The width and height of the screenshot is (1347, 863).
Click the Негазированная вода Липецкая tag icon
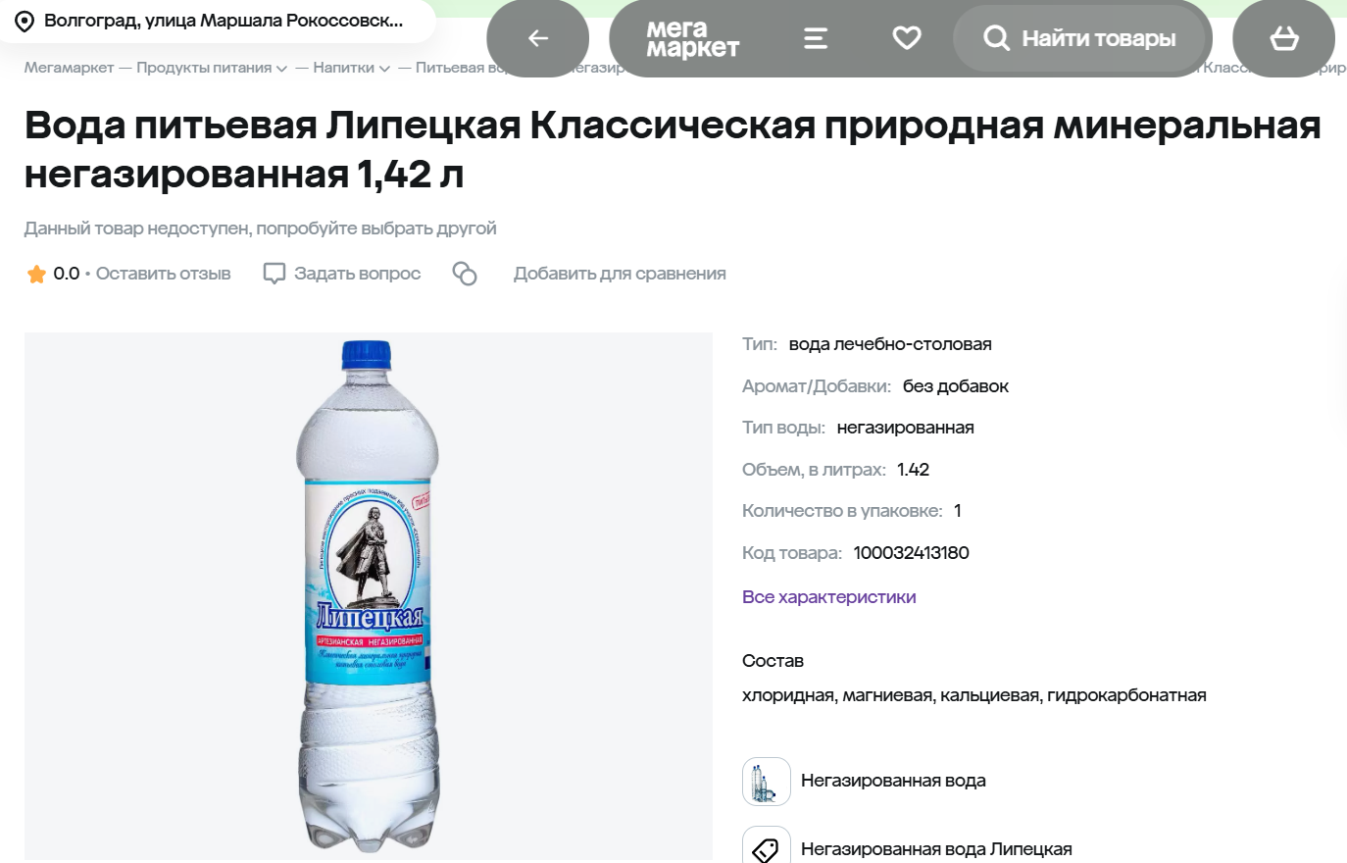click(x=766, y=848)
